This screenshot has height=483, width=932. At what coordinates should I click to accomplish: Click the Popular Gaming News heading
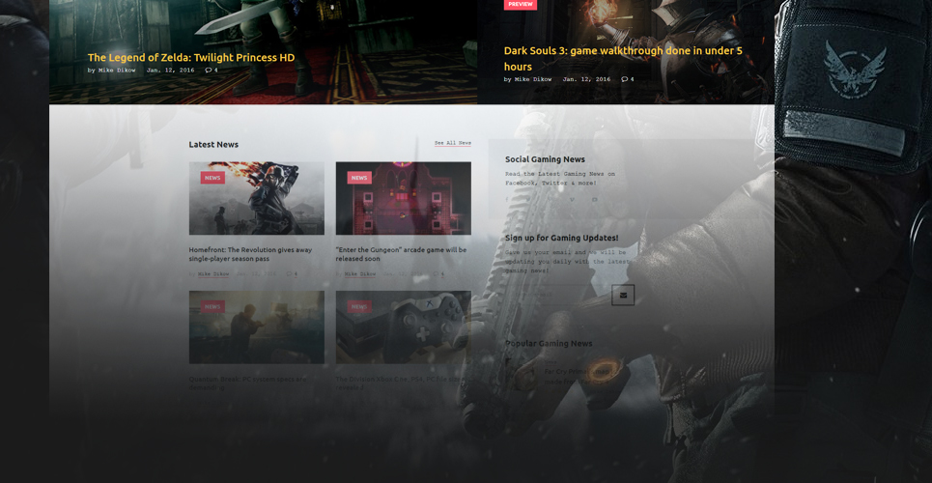549,343
